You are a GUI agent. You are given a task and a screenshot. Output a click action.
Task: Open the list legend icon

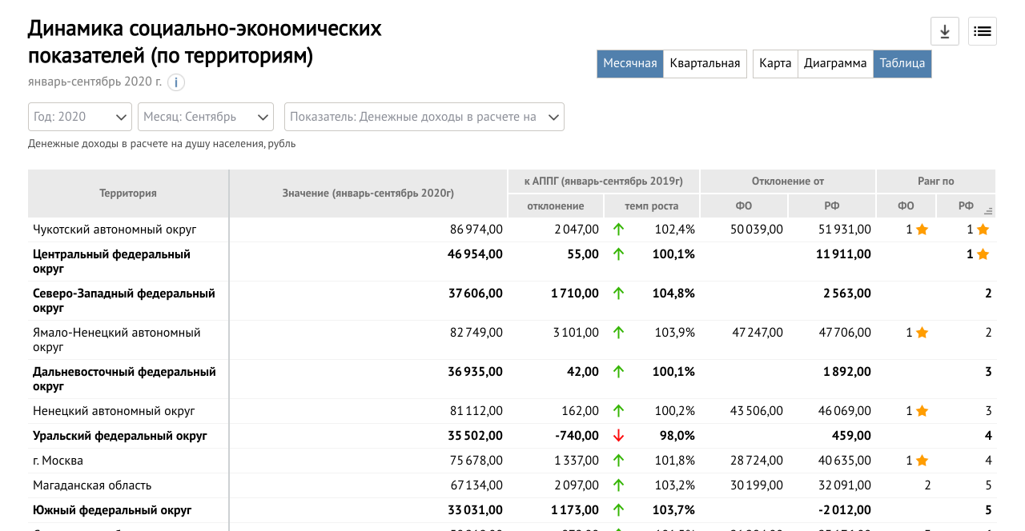pos(982,30)
